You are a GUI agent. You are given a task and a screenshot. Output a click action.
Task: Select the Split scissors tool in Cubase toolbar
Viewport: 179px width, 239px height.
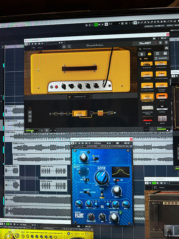[x=148, y=22]
